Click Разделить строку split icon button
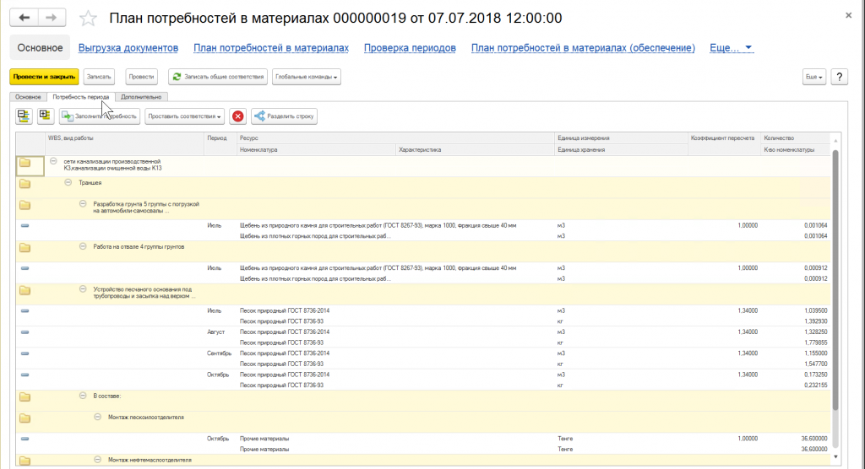 (285, 116)
